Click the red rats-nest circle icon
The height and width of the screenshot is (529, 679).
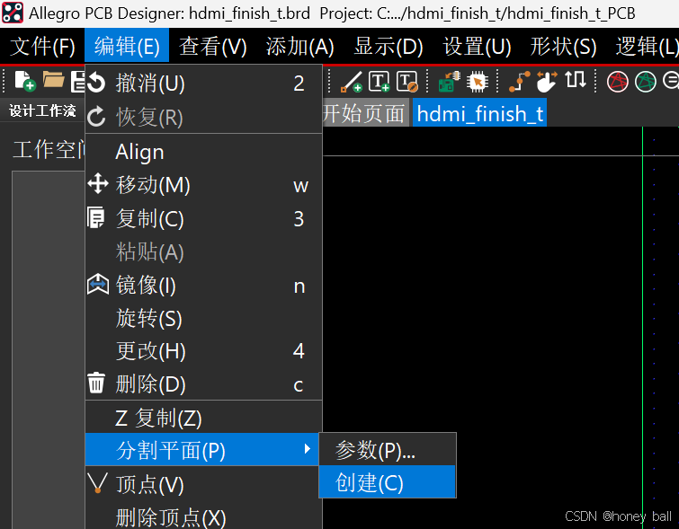617,82
